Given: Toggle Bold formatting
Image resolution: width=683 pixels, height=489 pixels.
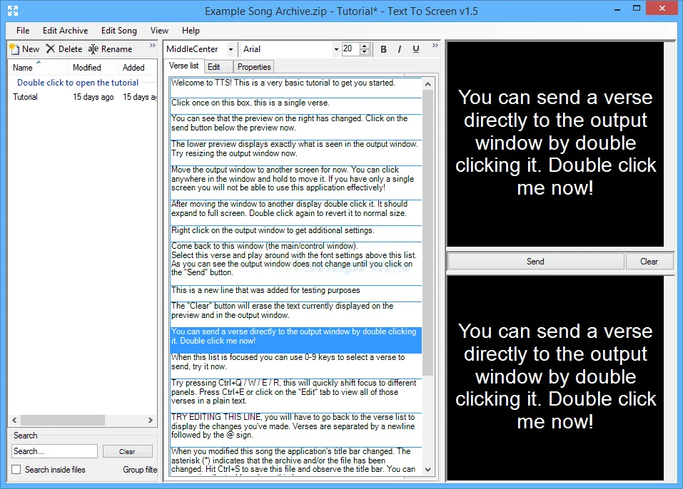Looking at the screenshot, I should point(383,49).
